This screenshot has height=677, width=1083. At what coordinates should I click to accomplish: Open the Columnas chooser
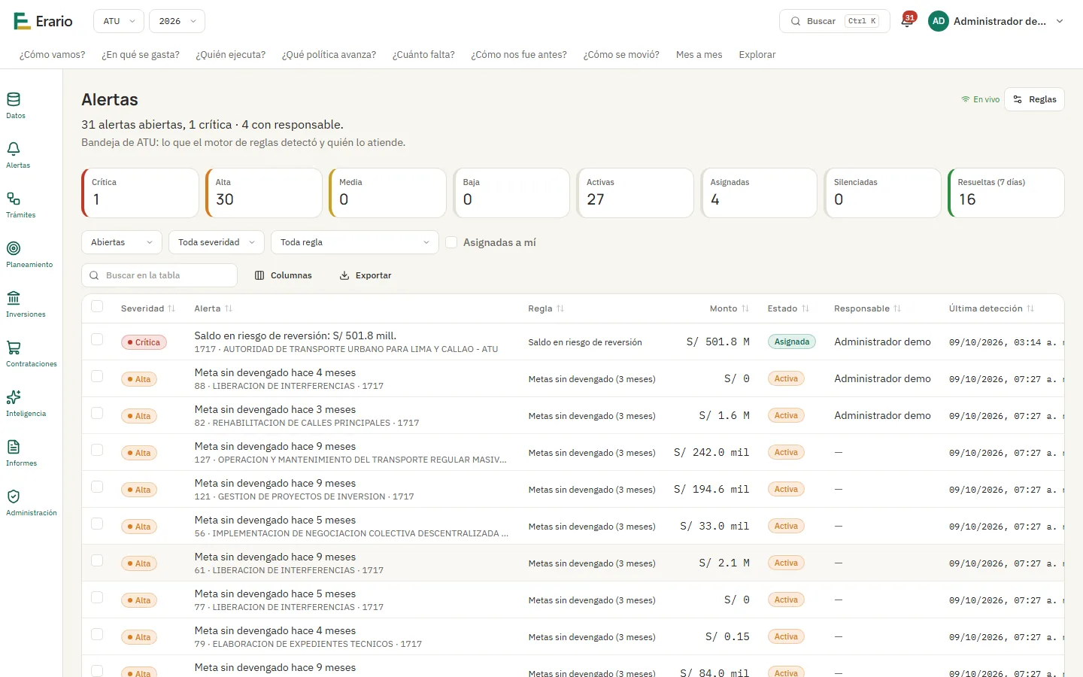pos(284,275)
